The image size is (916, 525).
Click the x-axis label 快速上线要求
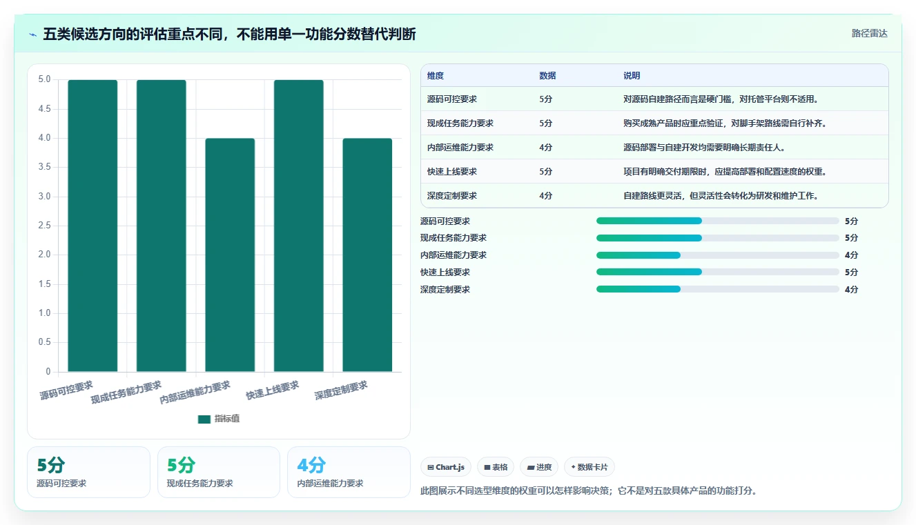(273, 390)
